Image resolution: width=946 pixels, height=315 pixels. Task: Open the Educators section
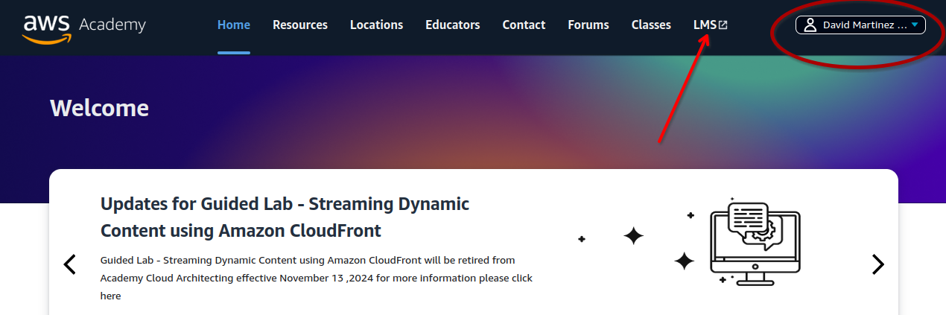coord(452,25)
